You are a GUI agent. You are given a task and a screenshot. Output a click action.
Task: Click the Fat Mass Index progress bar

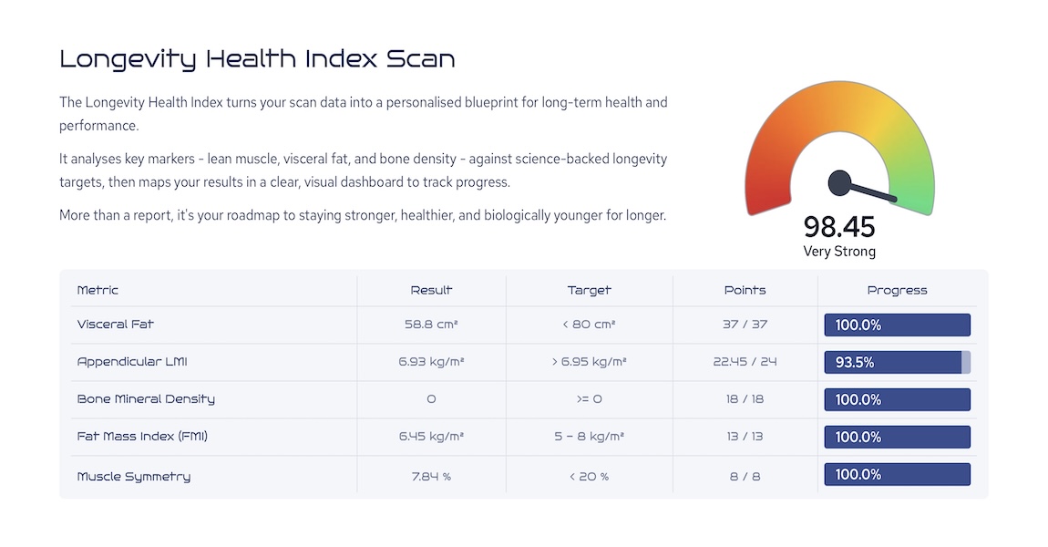tap(897, 438)
